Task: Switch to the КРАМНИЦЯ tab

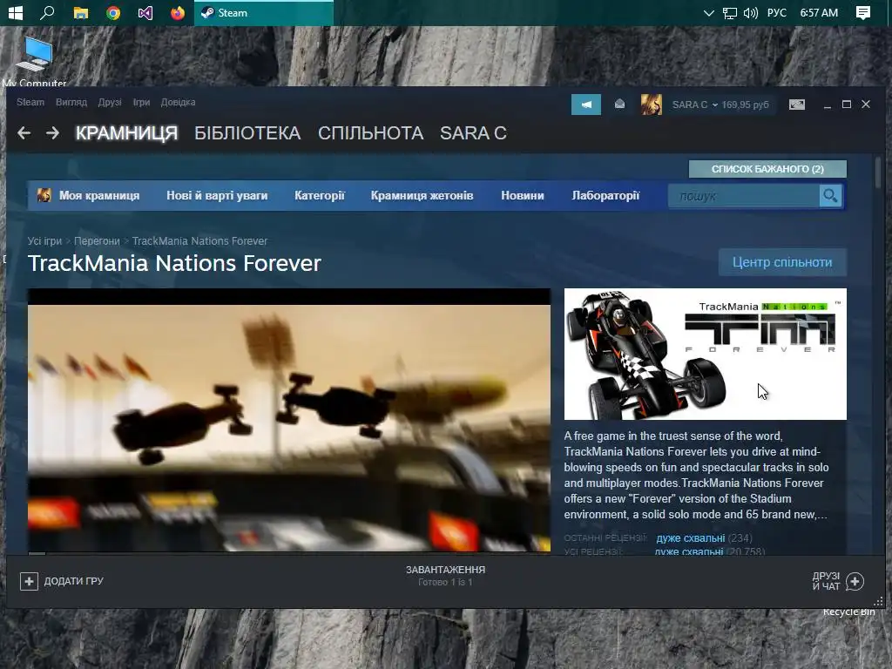Action: 127,133
